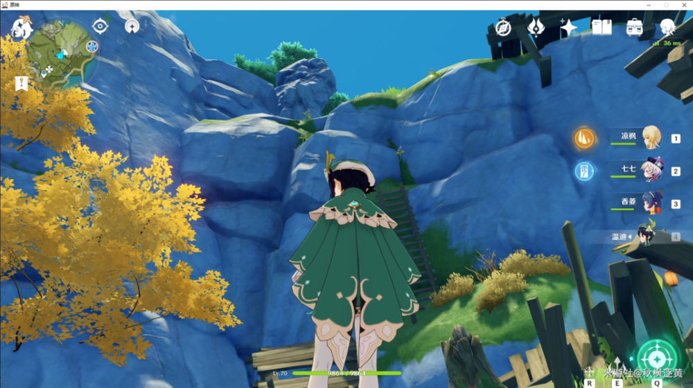Open the Paimon menu icon
693x388 pixels.
click(x=21, y=28)
